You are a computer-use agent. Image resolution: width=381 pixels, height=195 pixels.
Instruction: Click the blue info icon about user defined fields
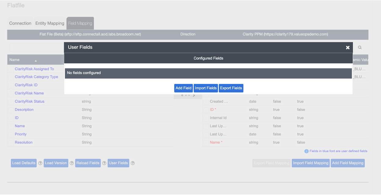[306, 151]
